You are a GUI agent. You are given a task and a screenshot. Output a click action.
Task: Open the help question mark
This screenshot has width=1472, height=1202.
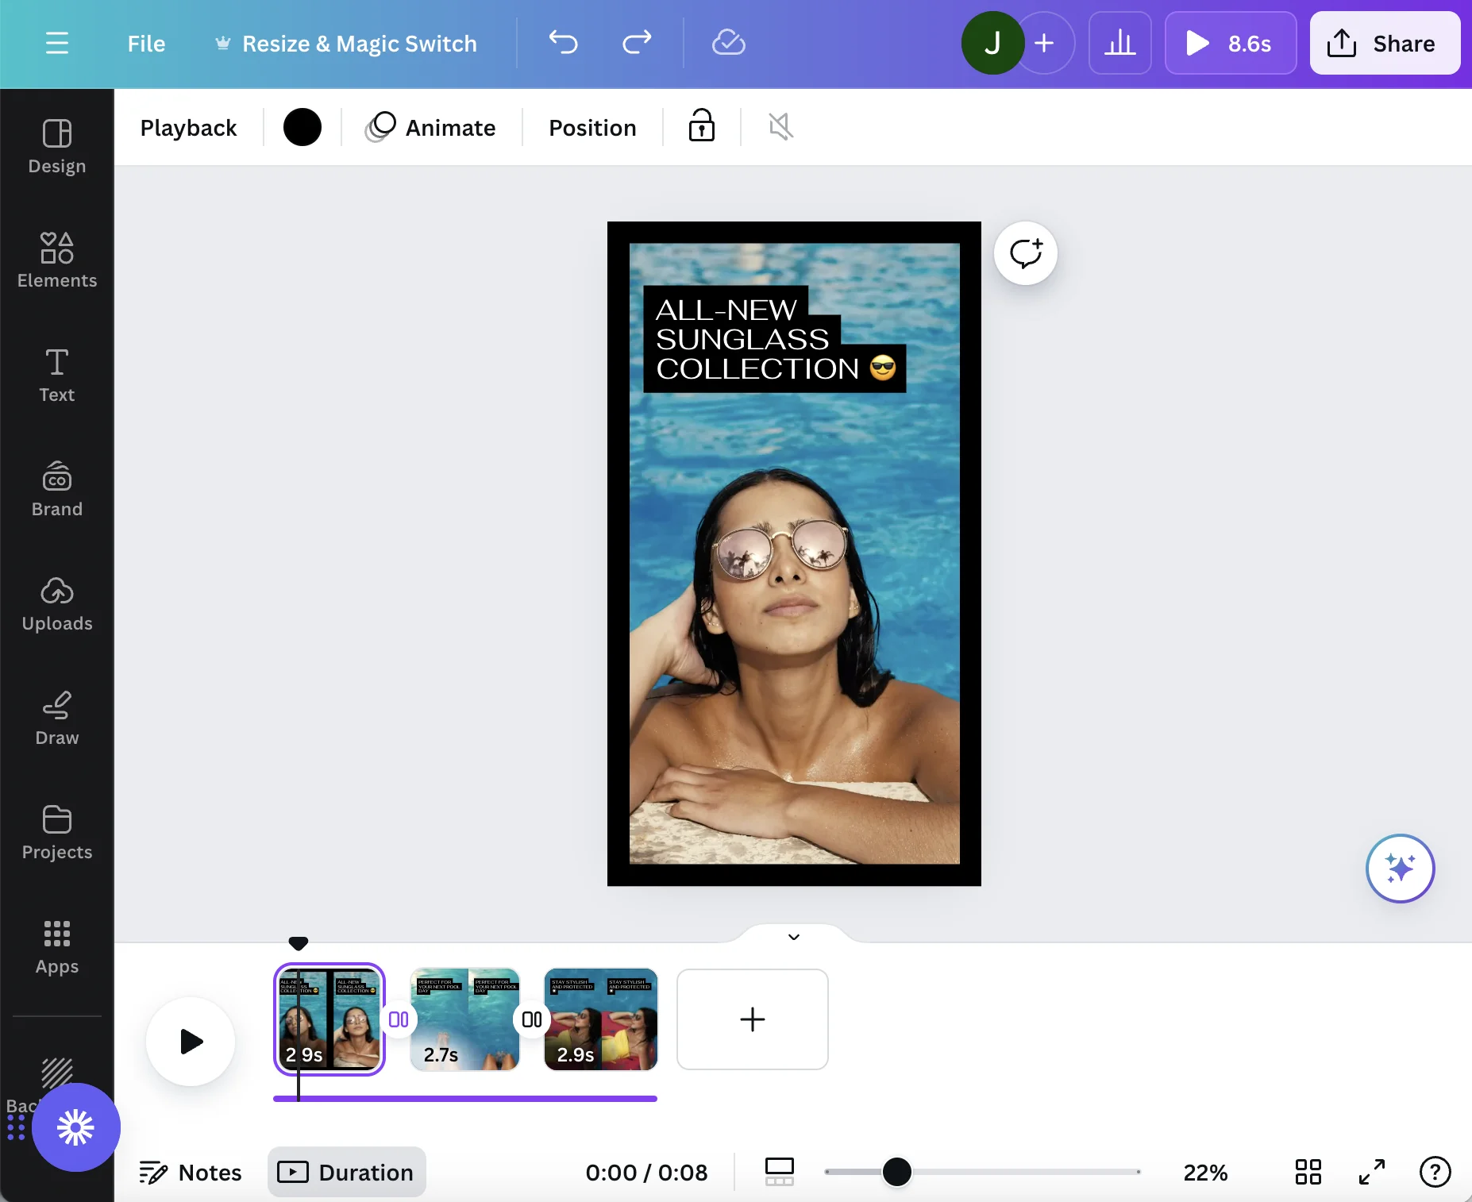tap(1435, 1172)
